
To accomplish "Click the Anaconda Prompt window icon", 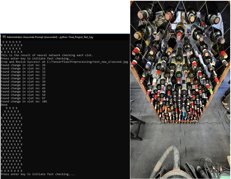I will point(4,37).
